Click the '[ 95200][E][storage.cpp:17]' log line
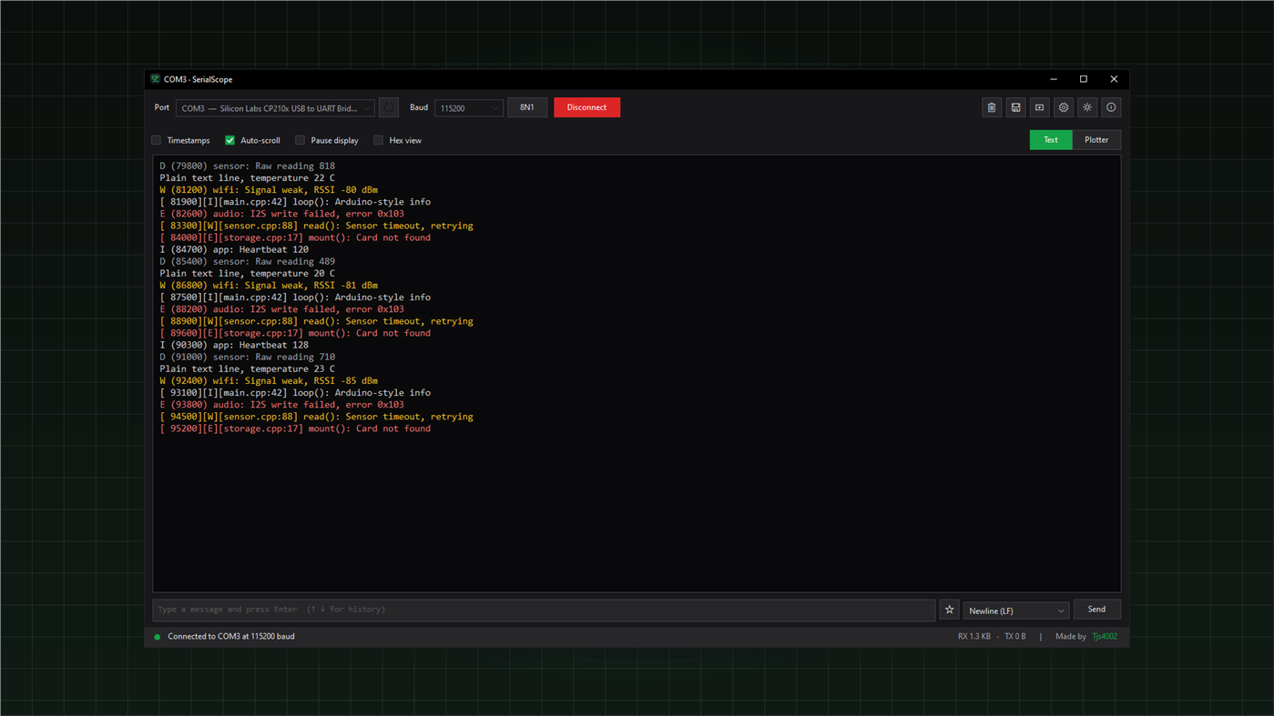 [295, 429]
